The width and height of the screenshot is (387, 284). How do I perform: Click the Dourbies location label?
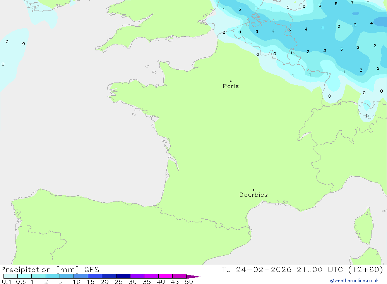pyautogui.click(x=253, y=195)
